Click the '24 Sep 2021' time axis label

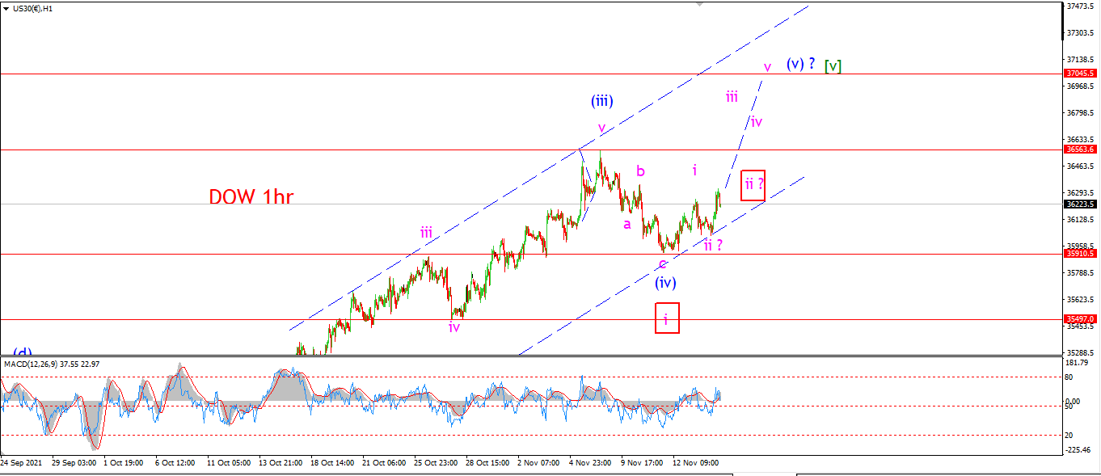click(x=22, y=464)
